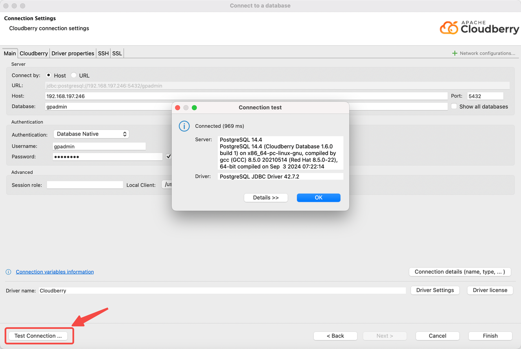Open the Authentication dropdown Database Native
521x349 pixels.
click(91, 134)
